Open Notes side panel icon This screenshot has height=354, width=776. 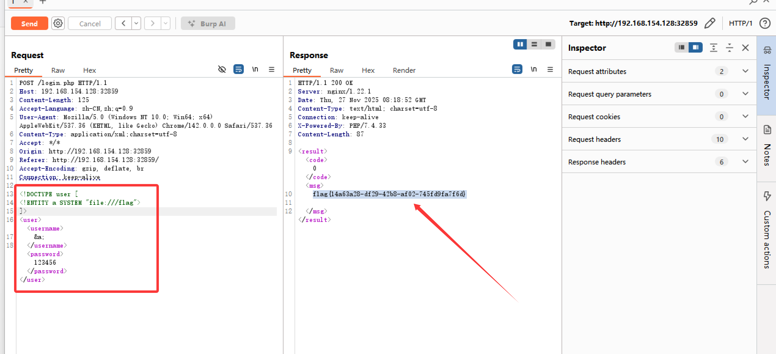click(x=767, y=130)
